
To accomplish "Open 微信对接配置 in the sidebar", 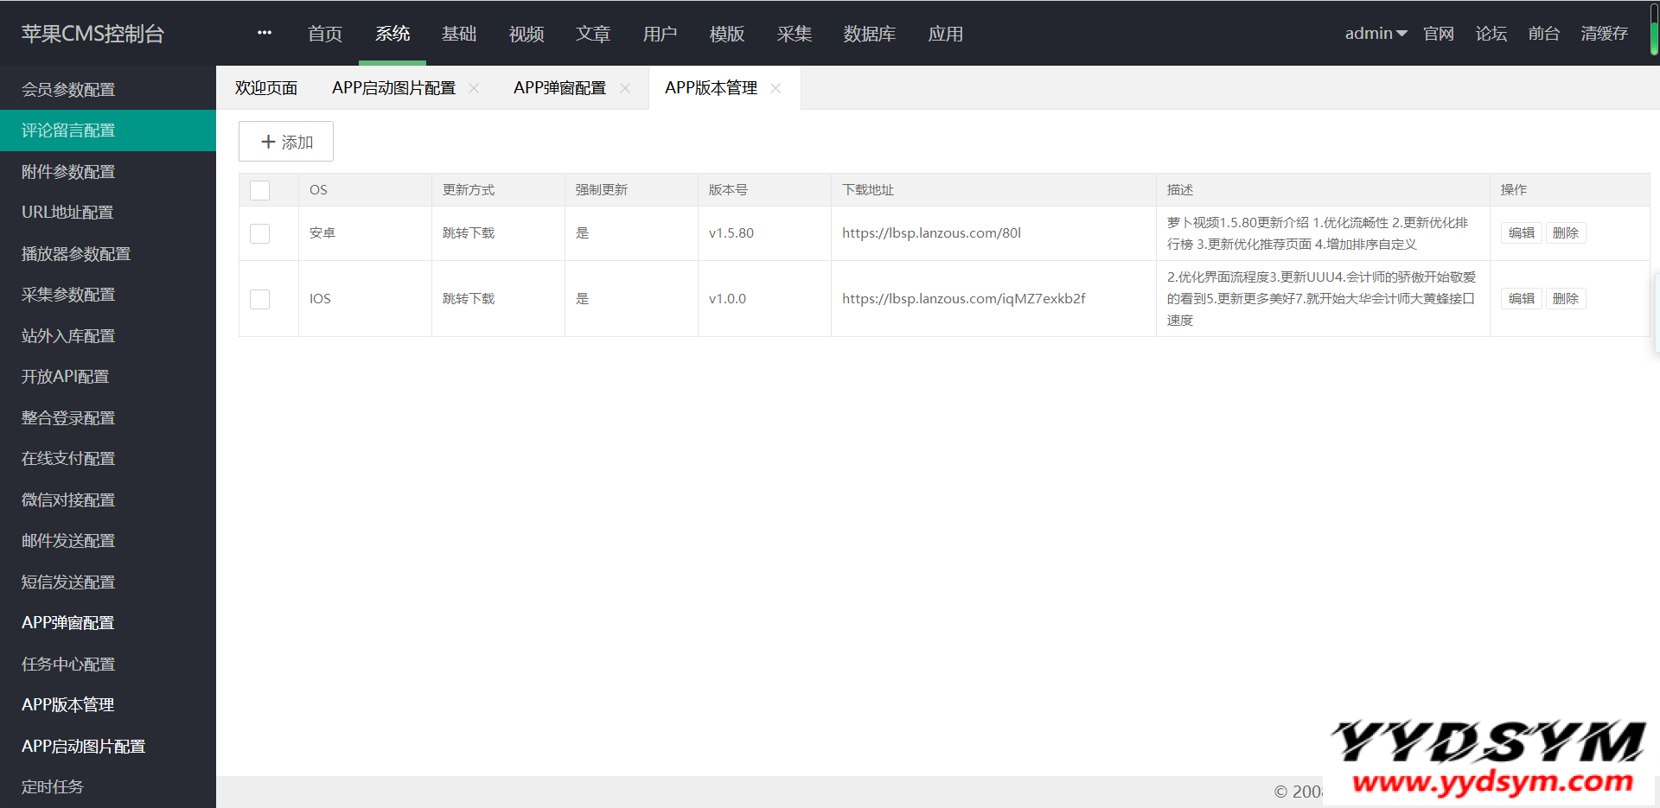I will click(x=68, y=500).
